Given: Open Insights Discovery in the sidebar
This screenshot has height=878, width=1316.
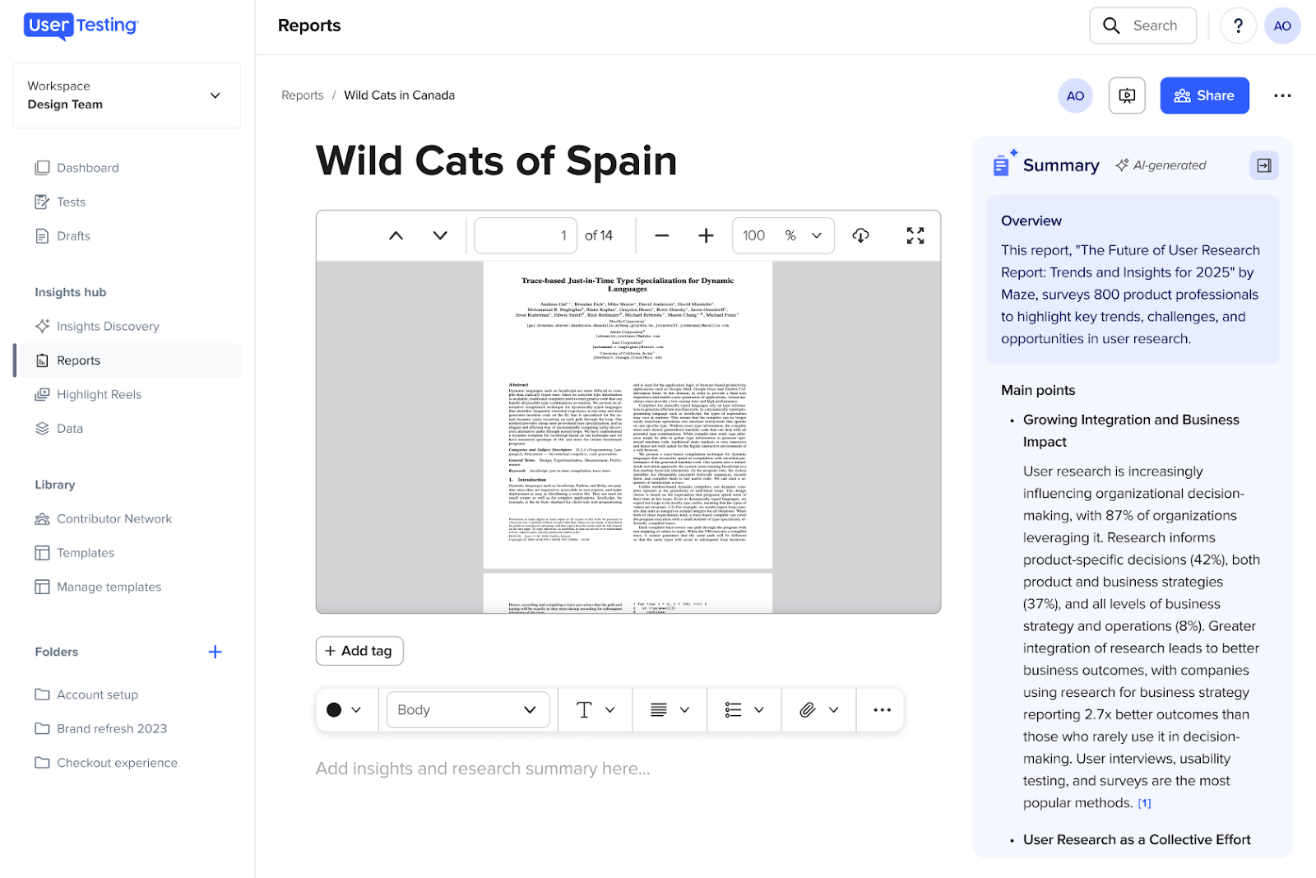Looking at the screenshot, I should (108, 326).
